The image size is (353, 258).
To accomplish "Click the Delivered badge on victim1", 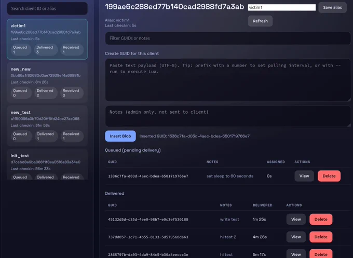I will click(x=46, y=49).
